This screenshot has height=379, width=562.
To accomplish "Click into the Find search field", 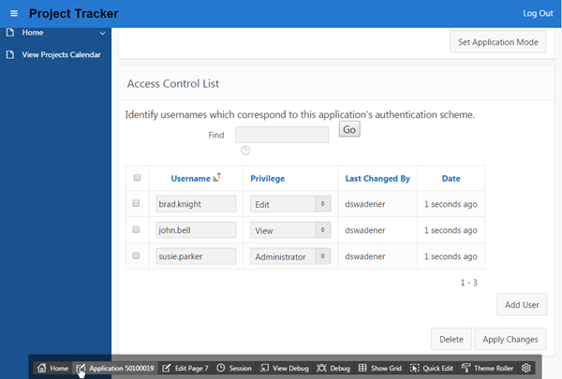I will (282, 135).
